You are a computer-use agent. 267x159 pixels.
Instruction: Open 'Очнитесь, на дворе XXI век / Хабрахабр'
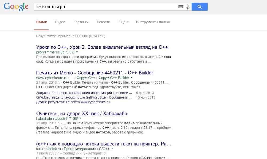click(81, 113)
